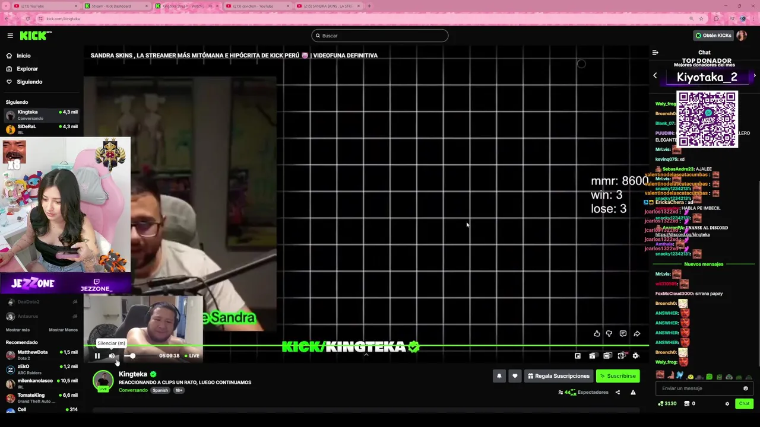
Task: Open the emoji picker in chat input
Action: click(746, 388)
